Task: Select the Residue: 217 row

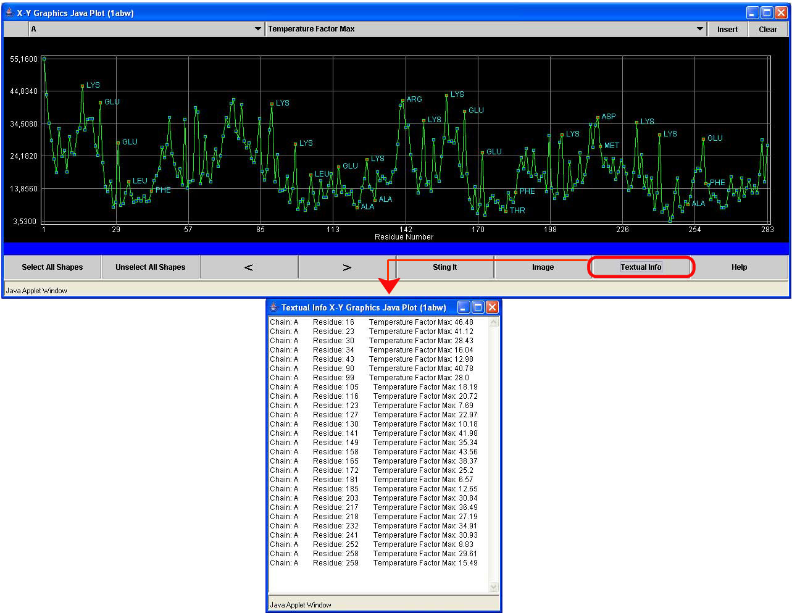Action: (x=374, y=507)
